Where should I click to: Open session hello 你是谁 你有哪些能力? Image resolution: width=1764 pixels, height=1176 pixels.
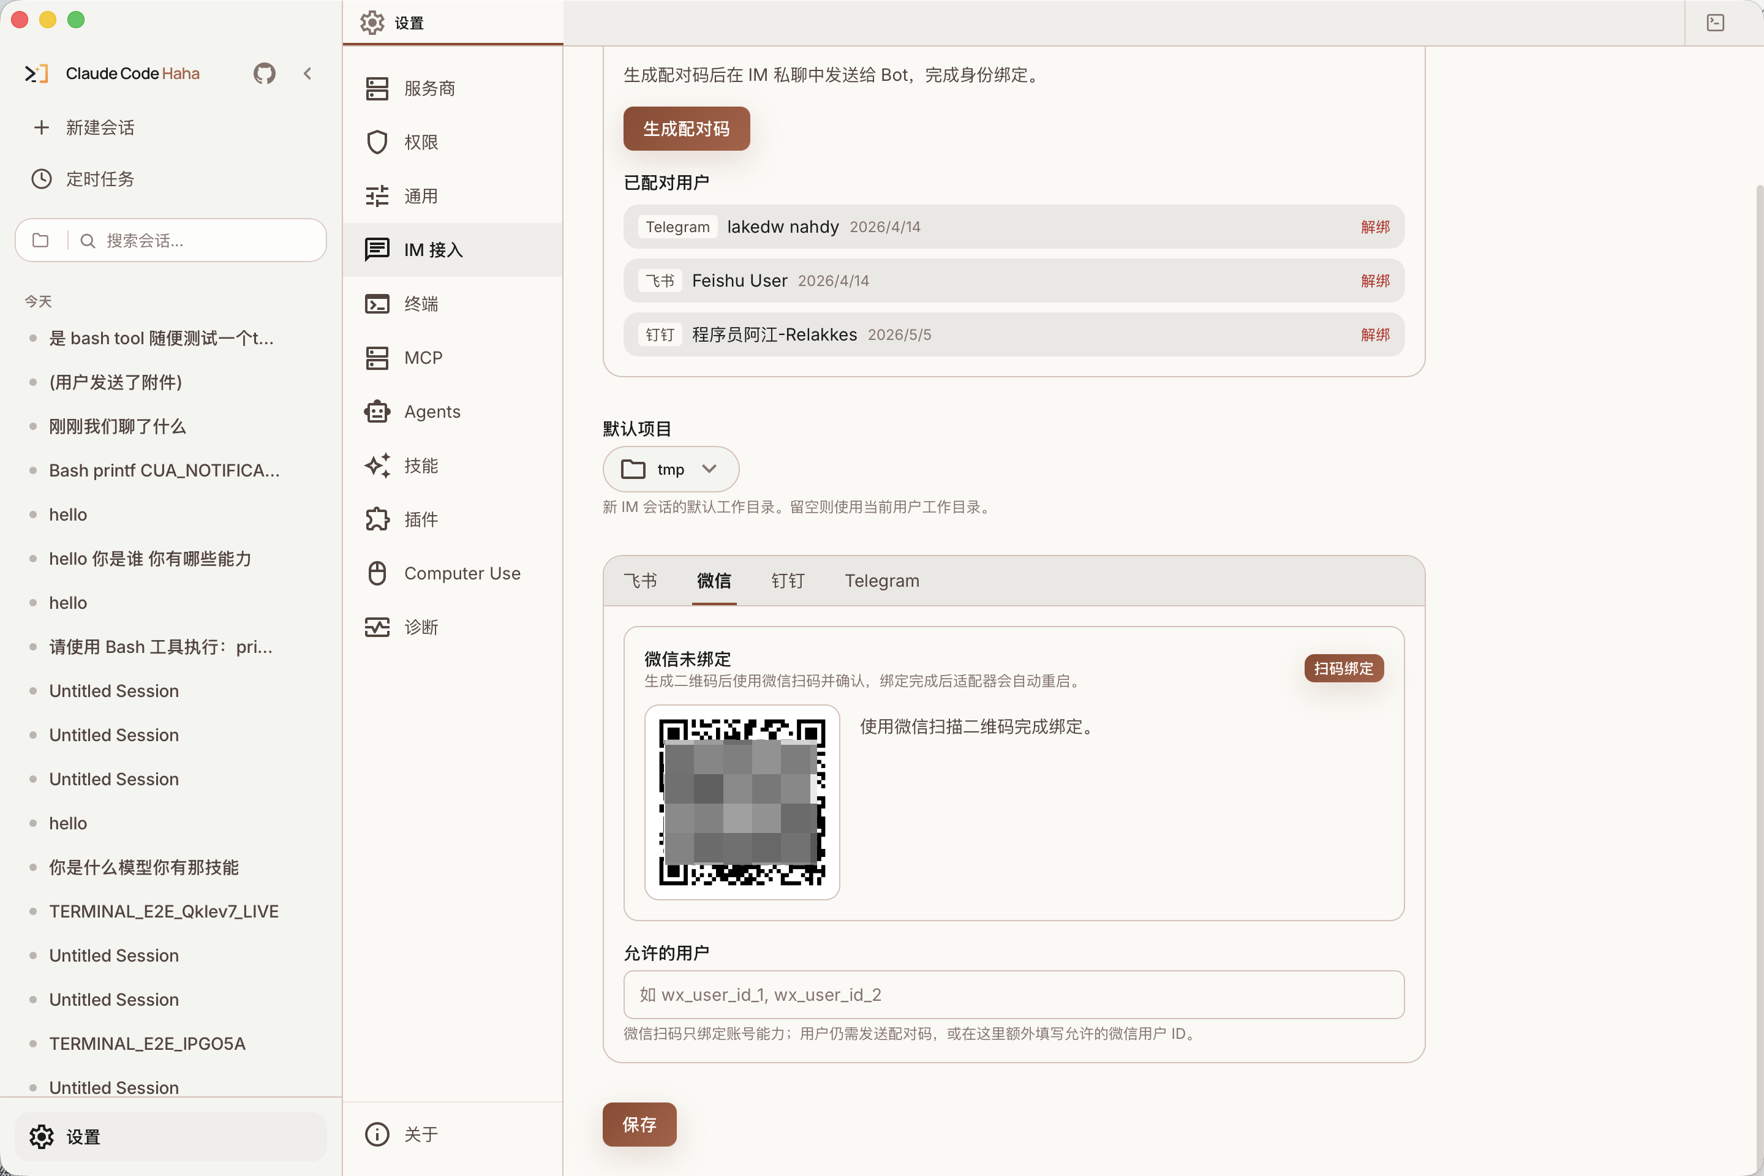(171, 559)
